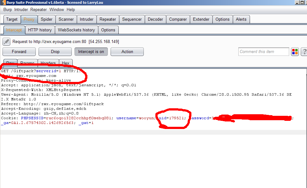Open the highlight color picker icon
Viewport: 307px width, 188px height.
click(295, 51)
